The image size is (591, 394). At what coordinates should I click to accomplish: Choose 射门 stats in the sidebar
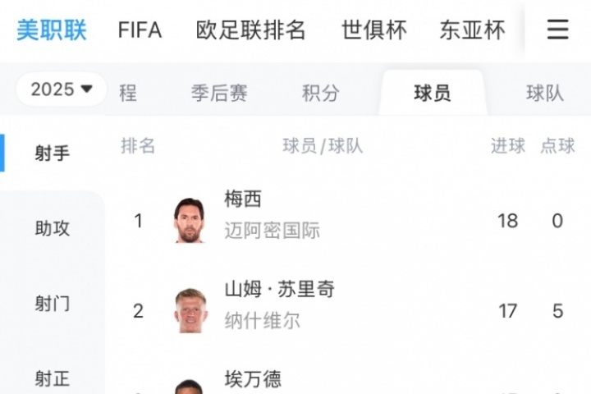point(53,304)
